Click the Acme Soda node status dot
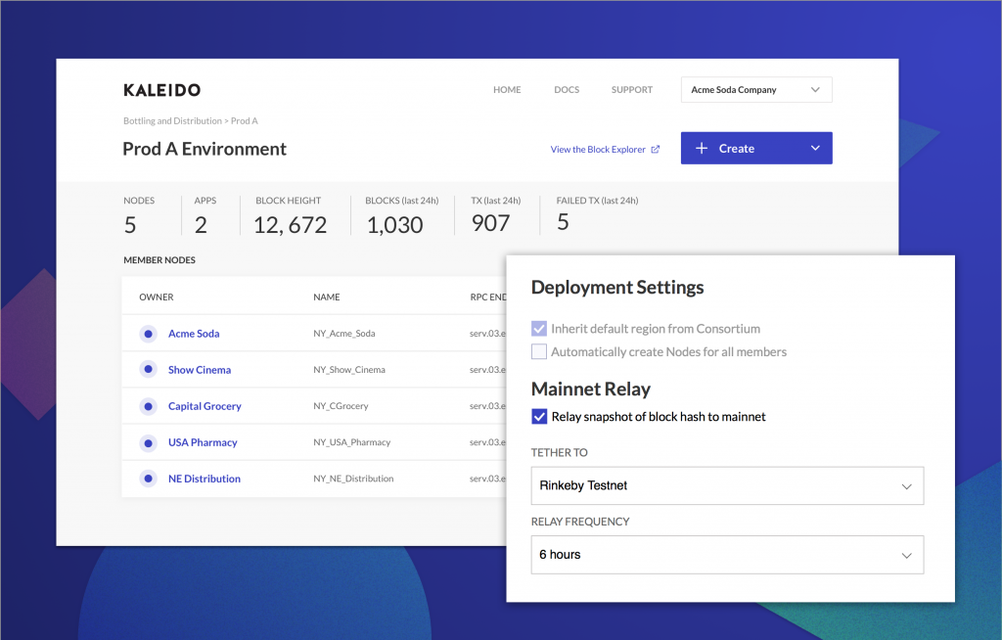Viewport: 1002px width, 640px height. pyautogui.click(x=148, y=333)
